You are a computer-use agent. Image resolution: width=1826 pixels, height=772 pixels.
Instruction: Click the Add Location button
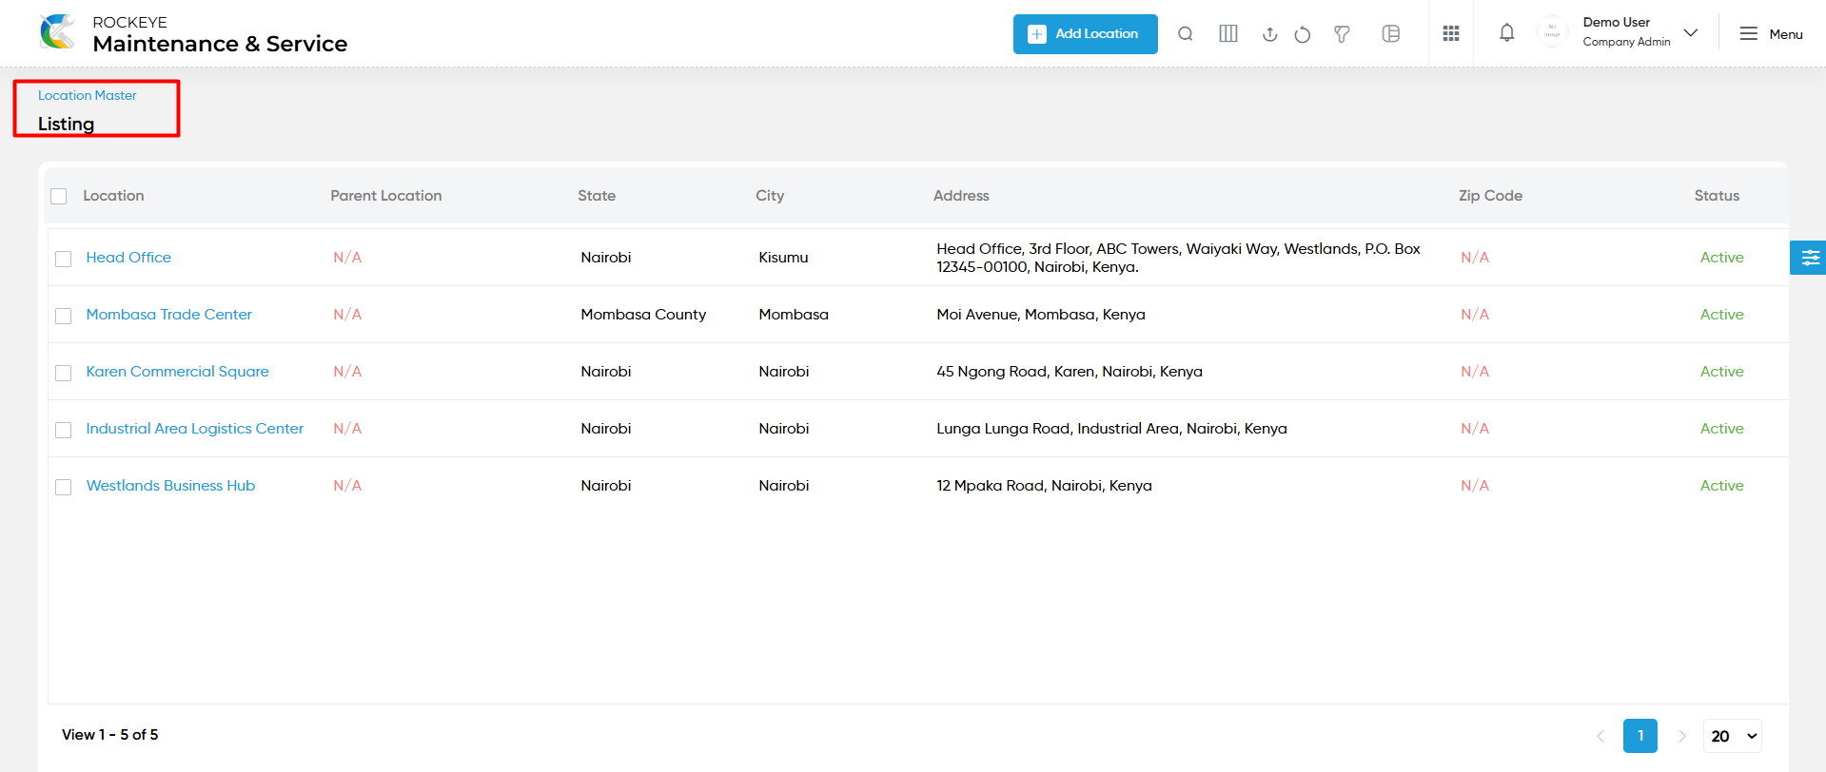1085,34
